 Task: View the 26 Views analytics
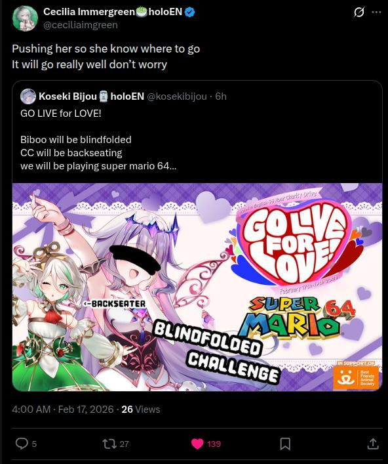point(141,410)
